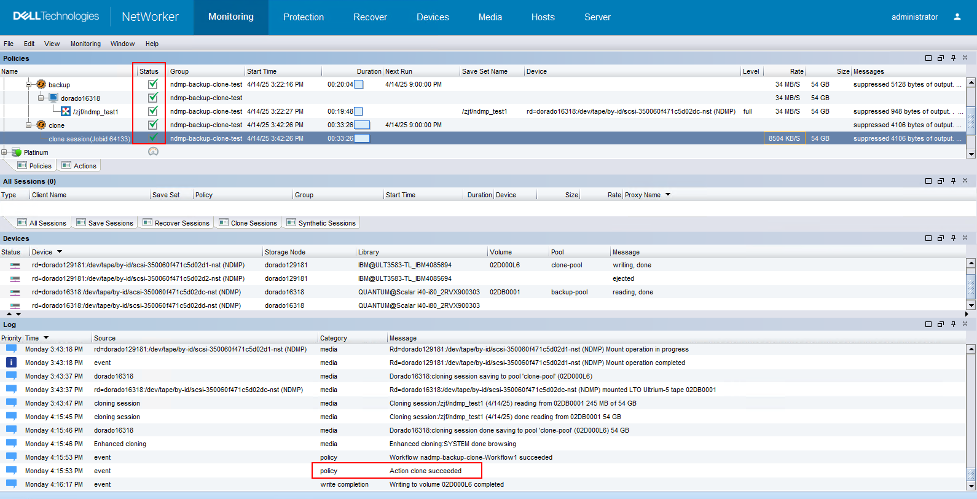Click the info priority icon at 3:43:18 PM event
Screen dimensions: 977x499
(x=11, y=363)
